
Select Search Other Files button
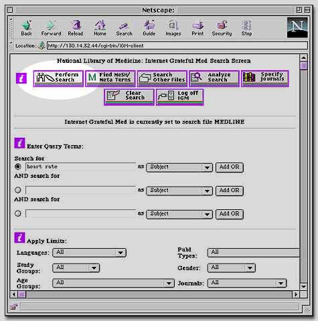point(162,78)
